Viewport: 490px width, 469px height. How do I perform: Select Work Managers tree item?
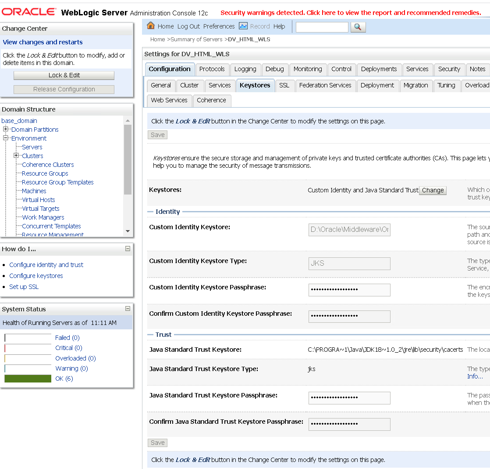[x=43, y=217]
